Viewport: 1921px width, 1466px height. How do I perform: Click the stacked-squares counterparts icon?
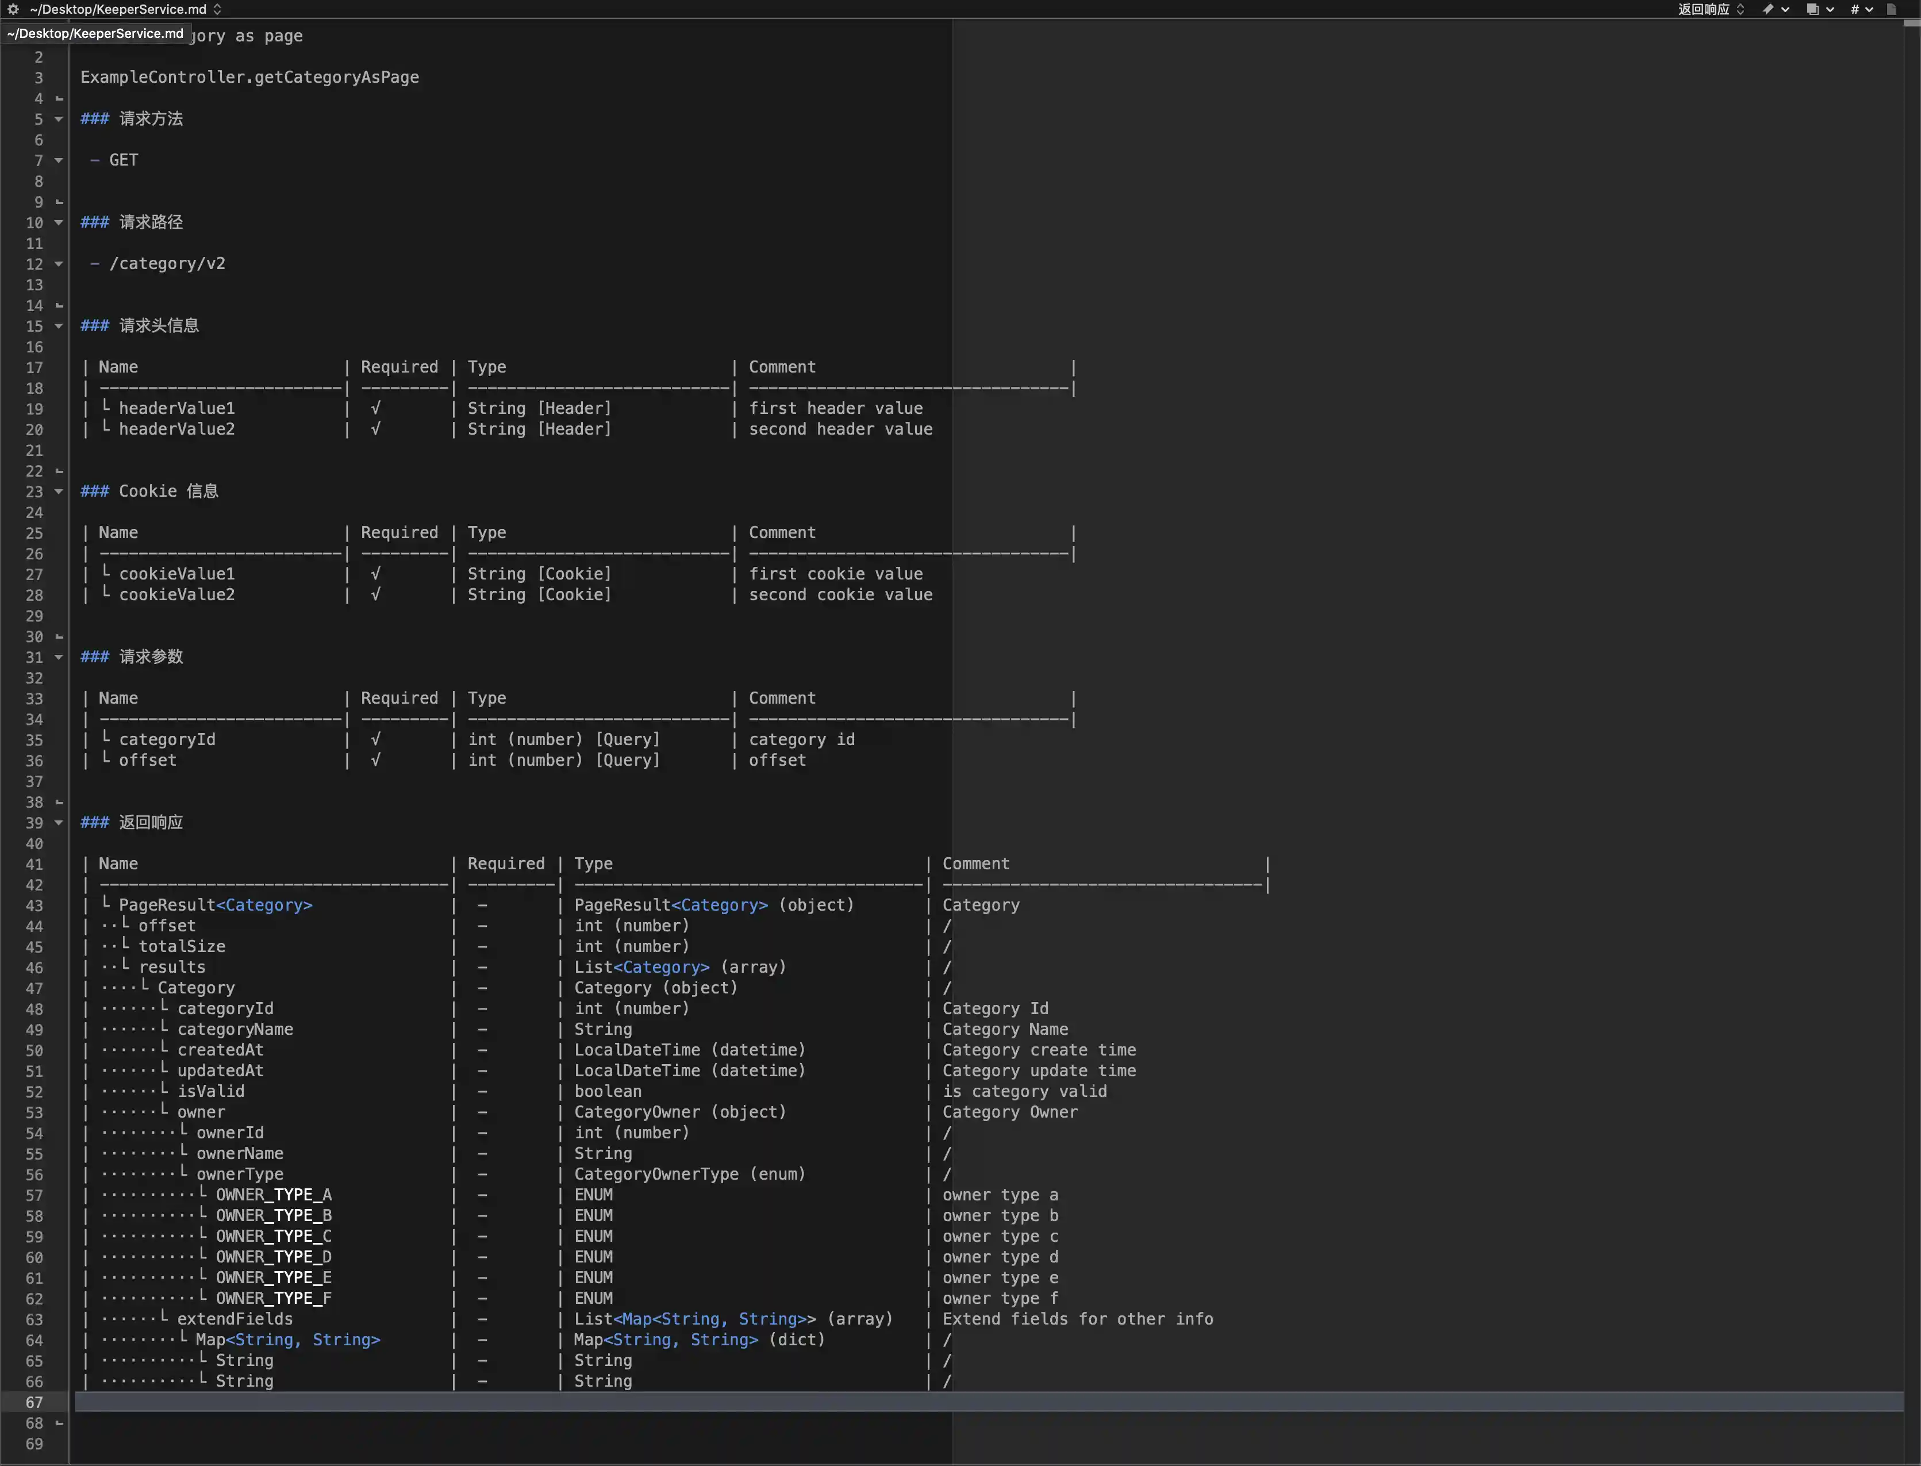[x=1813, y=9]
